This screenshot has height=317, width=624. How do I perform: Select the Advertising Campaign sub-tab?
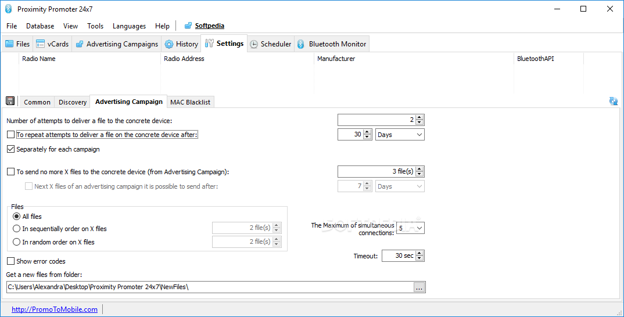click(129, 102)
